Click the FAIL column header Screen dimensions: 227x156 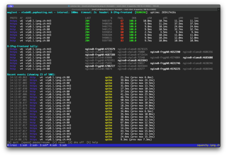(121, 18)
